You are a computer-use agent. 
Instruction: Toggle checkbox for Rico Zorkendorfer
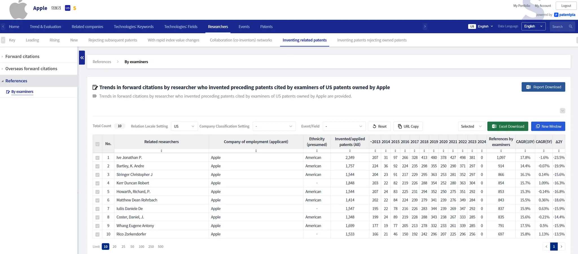pyautogui.click(x=97, y=234)
